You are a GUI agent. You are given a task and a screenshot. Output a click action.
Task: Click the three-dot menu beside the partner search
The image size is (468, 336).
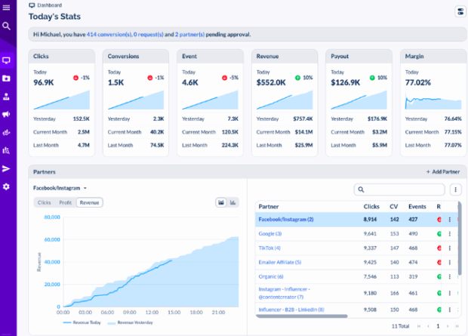pos(456,190)
